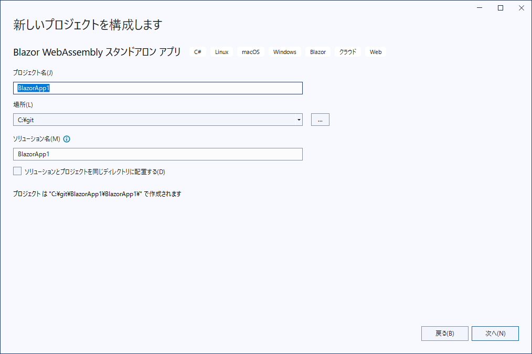
Task: Select the BlazorApp1 project name field
Action: [157, 88]
